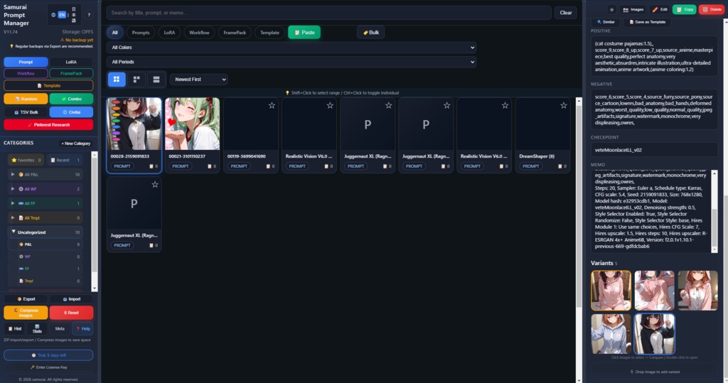
Task: Click the Import button
Action: pos(71,299)
